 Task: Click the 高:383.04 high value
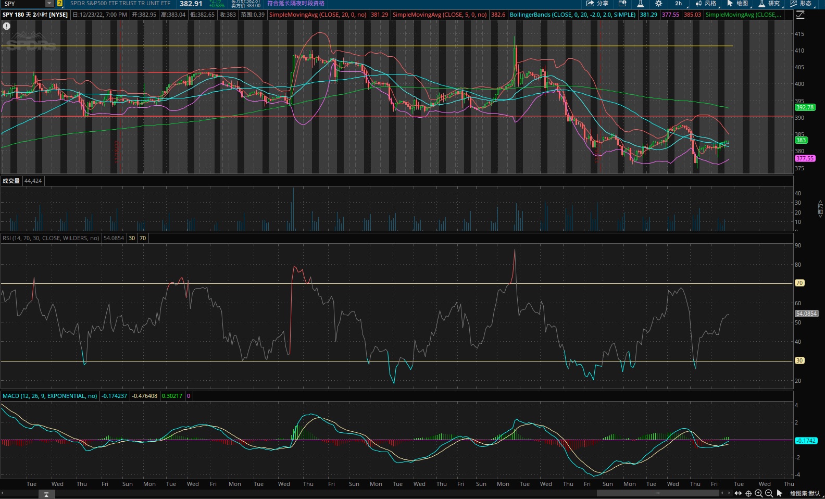coord(173,15)
